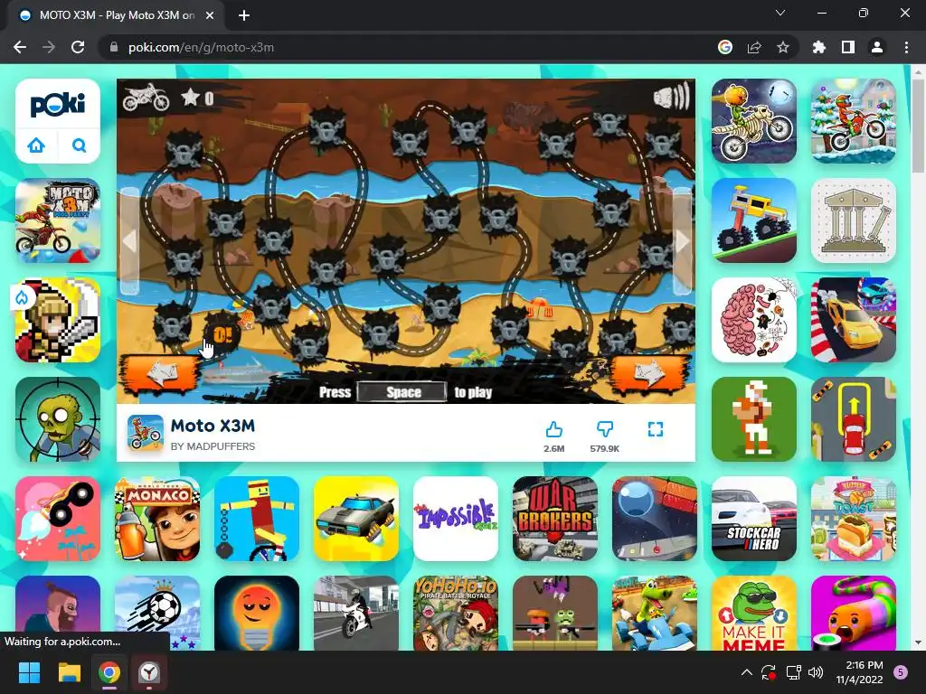Image resolution: width=926 pixels, height=694 pixels.
Task: Open the pixel knight game thumbnail
Action: point(58,320)
